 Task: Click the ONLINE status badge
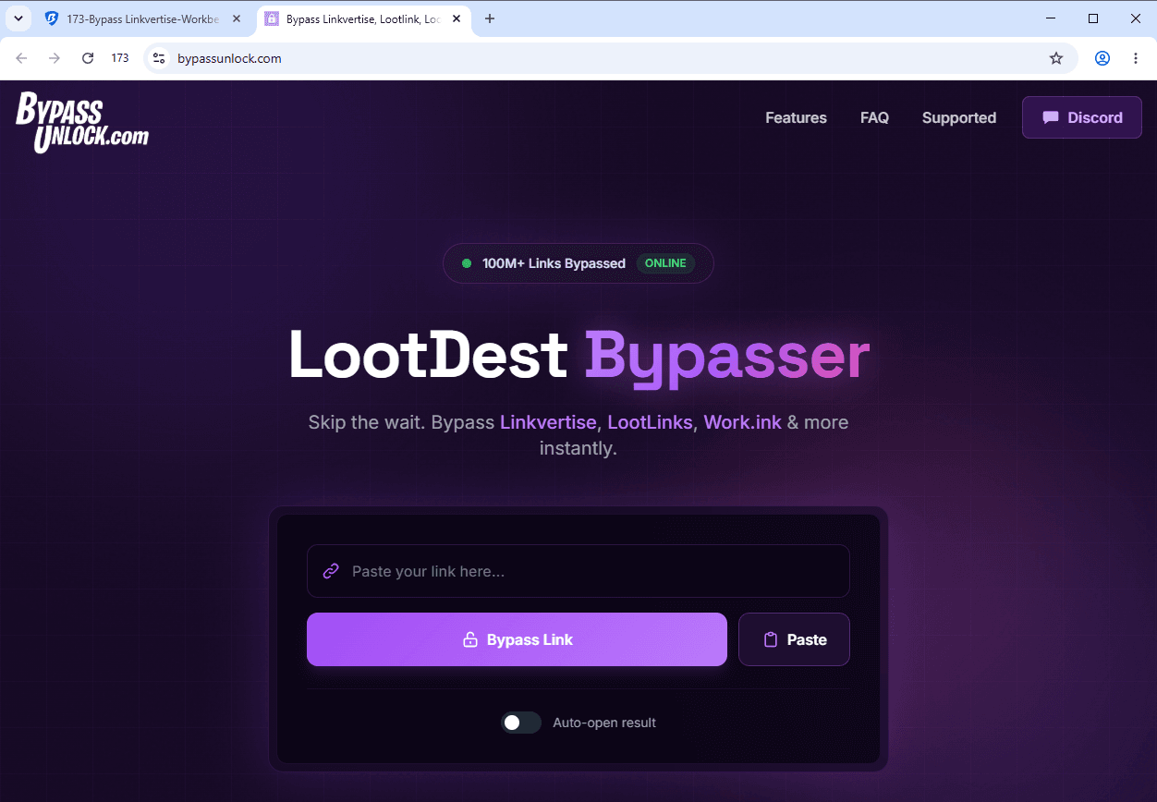(x=665, y=263)
